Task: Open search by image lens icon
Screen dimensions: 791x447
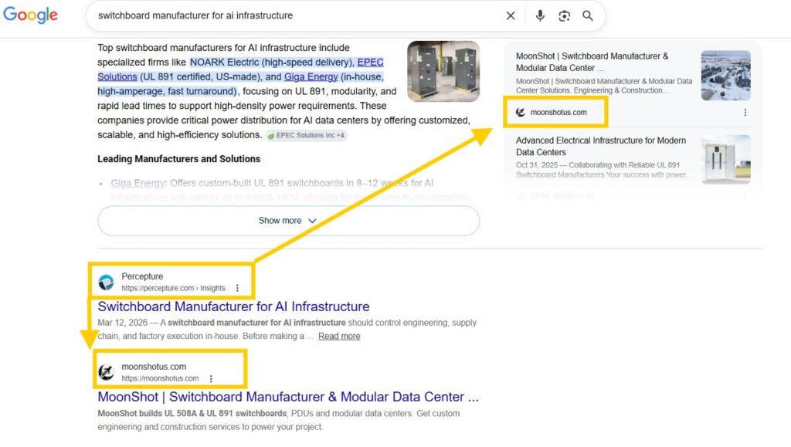Action: tap(564, 16)
